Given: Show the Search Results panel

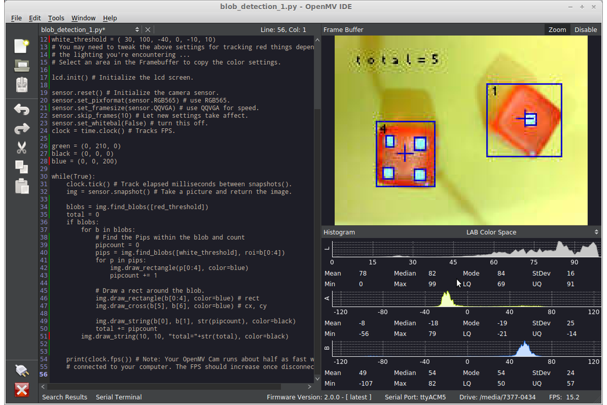Looking at the screenshot, I should (x=65, y=397).
